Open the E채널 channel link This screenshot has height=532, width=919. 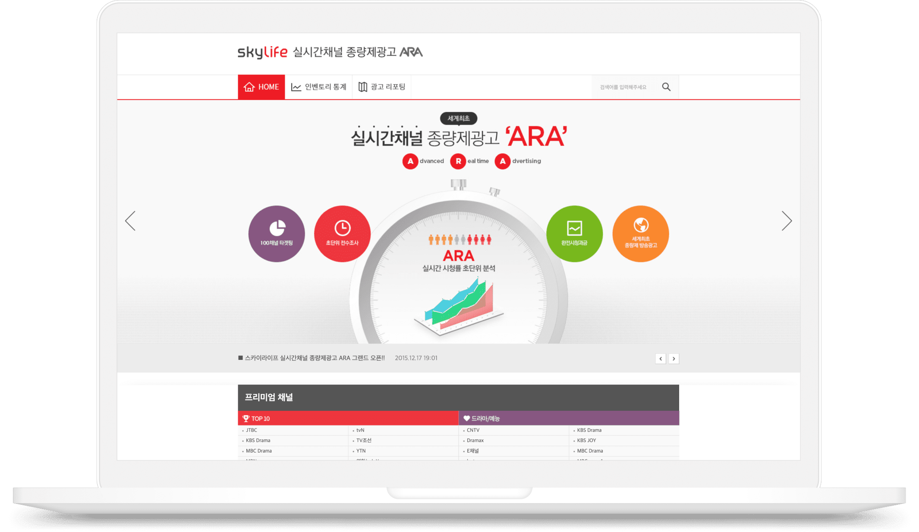pyautogui.click(x=473, y=451)
